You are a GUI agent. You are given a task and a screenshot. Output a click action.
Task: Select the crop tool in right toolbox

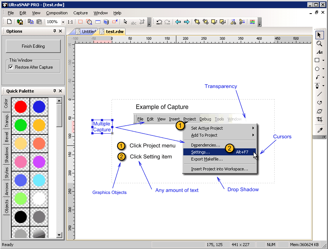coord(319,119)
